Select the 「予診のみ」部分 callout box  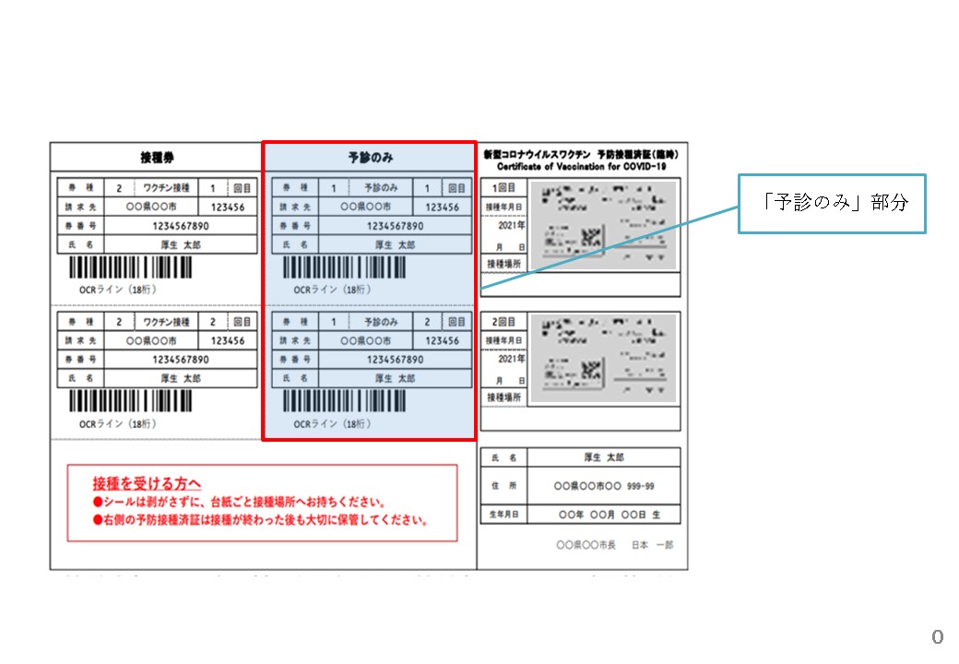click(x=831, y=204)
